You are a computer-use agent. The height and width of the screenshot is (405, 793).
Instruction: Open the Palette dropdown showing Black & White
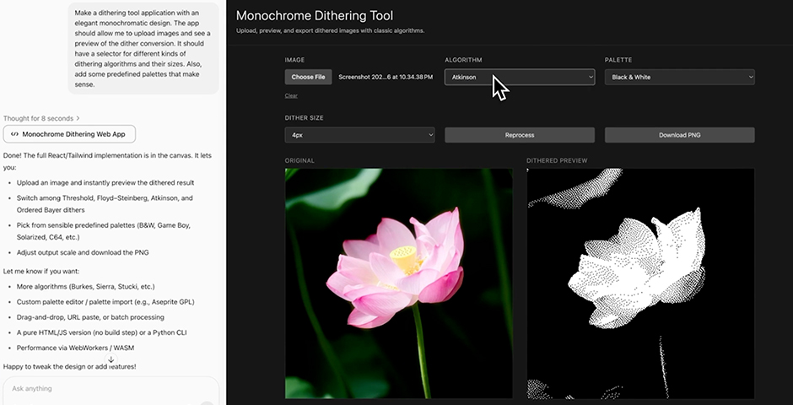[679, 77]
